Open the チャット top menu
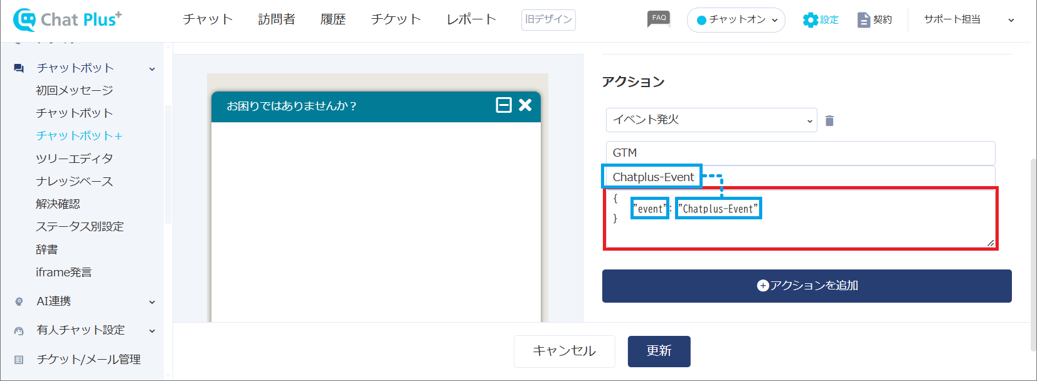The width and height of the screenshot is (1037, 381). tap(208, 19)
